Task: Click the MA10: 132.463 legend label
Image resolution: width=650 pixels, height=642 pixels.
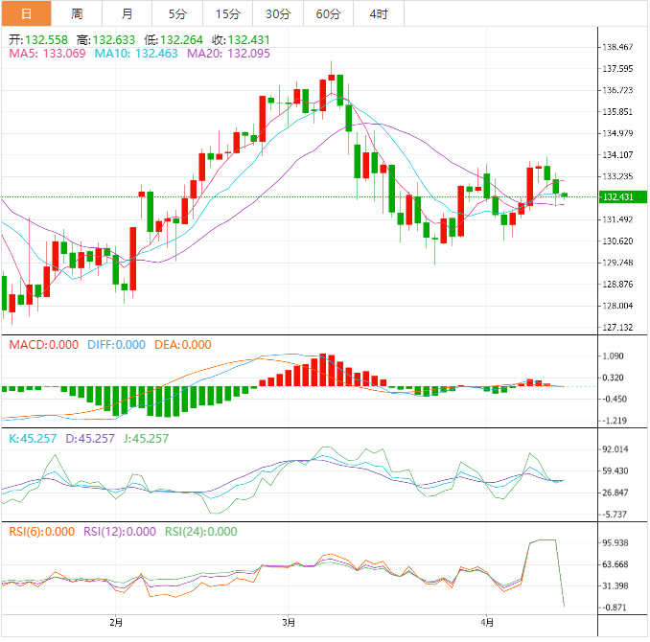Action: 136,54
